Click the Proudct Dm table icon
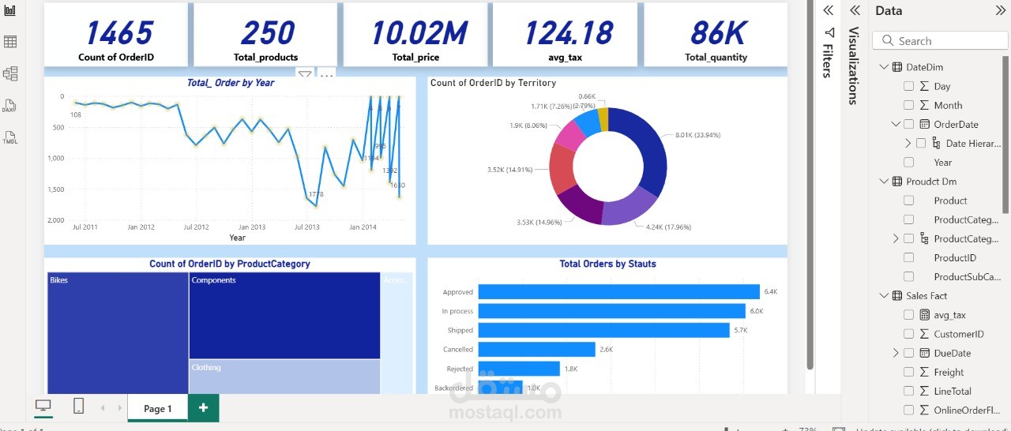Image resolution: width=1011 pixels, height=431 pixels. pyautogui.click(x=897, y=182)
